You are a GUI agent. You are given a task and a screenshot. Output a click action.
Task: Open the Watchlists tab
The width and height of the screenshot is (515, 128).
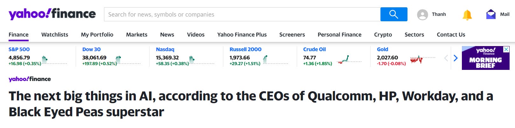click(x=55, y=35)
